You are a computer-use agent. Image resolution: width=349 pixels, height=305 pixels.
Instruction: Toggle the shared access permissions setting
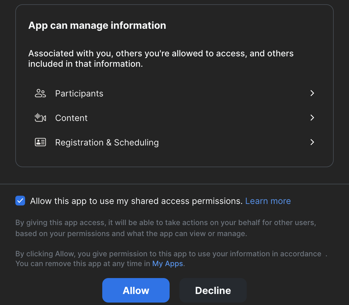20,201
